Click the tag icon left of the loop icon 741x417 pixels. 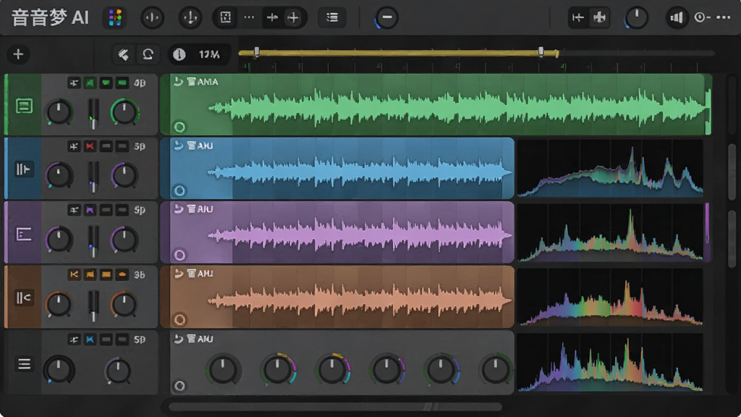coord(123,54)
